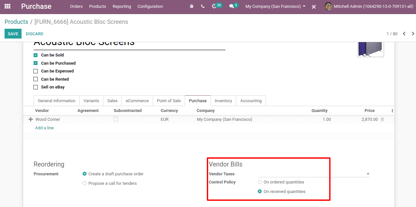Sort by Company column header
Image resolution: width=416 pixels, height=207 pixels.
point(206,111)
